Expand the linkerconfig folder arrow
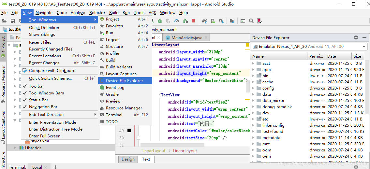This screenshot has width=370, height=169. click(253, 125)
